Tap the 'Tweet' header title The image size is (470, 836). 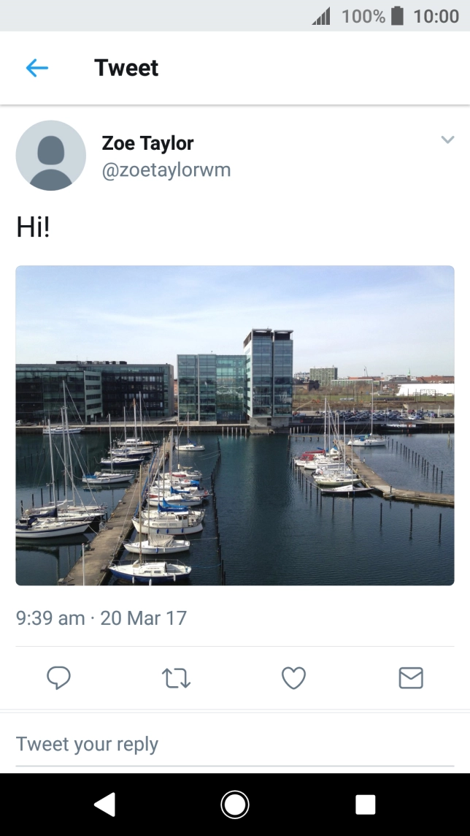(x=126, y=68)
